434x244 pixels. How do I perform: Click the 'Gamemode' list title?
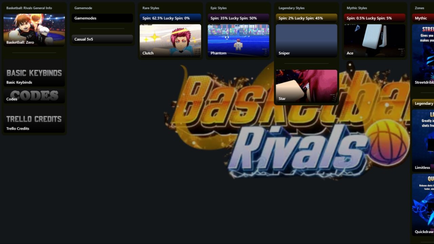click(83, 8)
